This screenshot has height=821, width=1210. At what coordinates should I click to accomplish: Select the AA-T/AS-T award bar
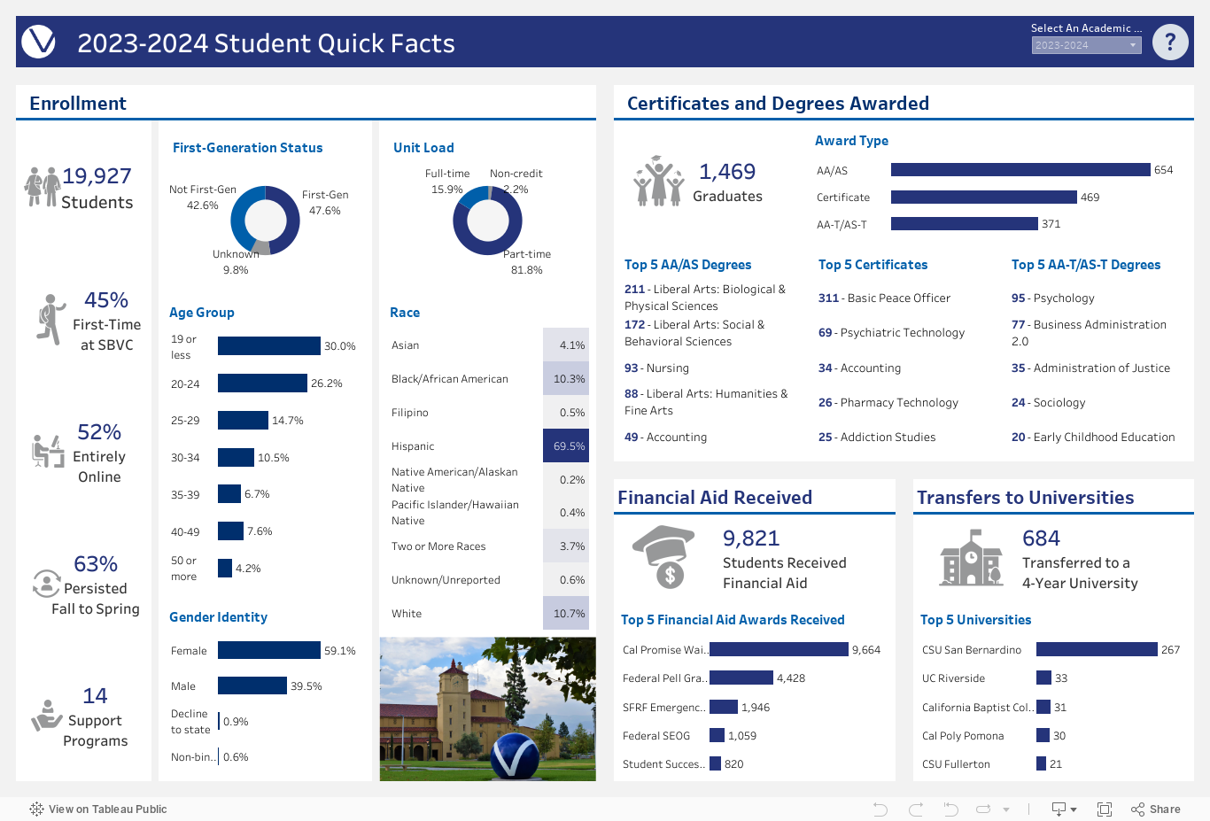point(965,224)
